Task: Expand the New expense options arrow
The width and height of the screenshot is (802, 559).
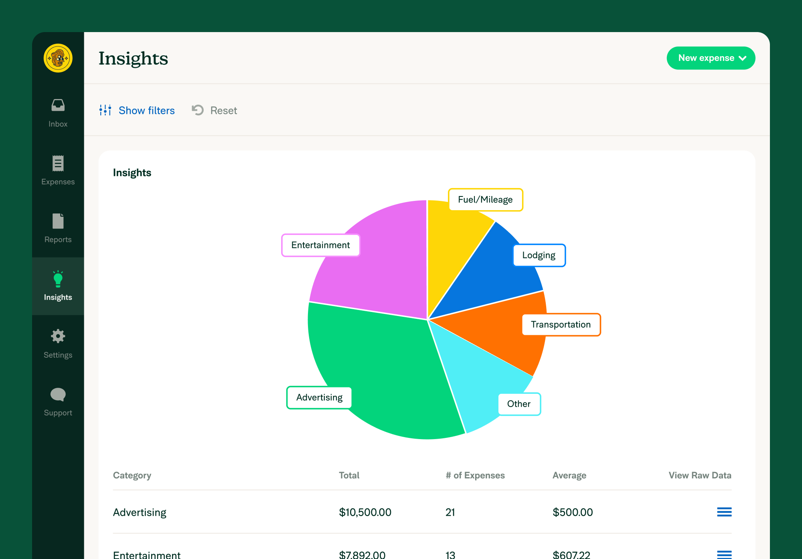Action: (745, 58)
